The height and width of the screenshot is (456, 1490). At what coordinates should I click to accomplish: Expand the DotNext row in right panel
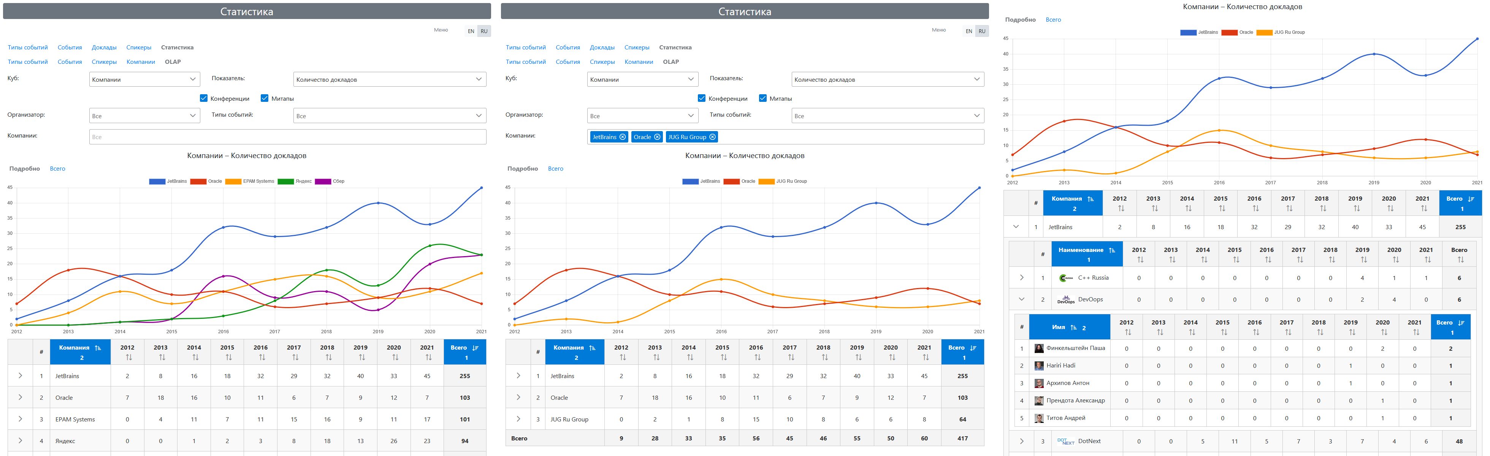(x=1021, y=441)
